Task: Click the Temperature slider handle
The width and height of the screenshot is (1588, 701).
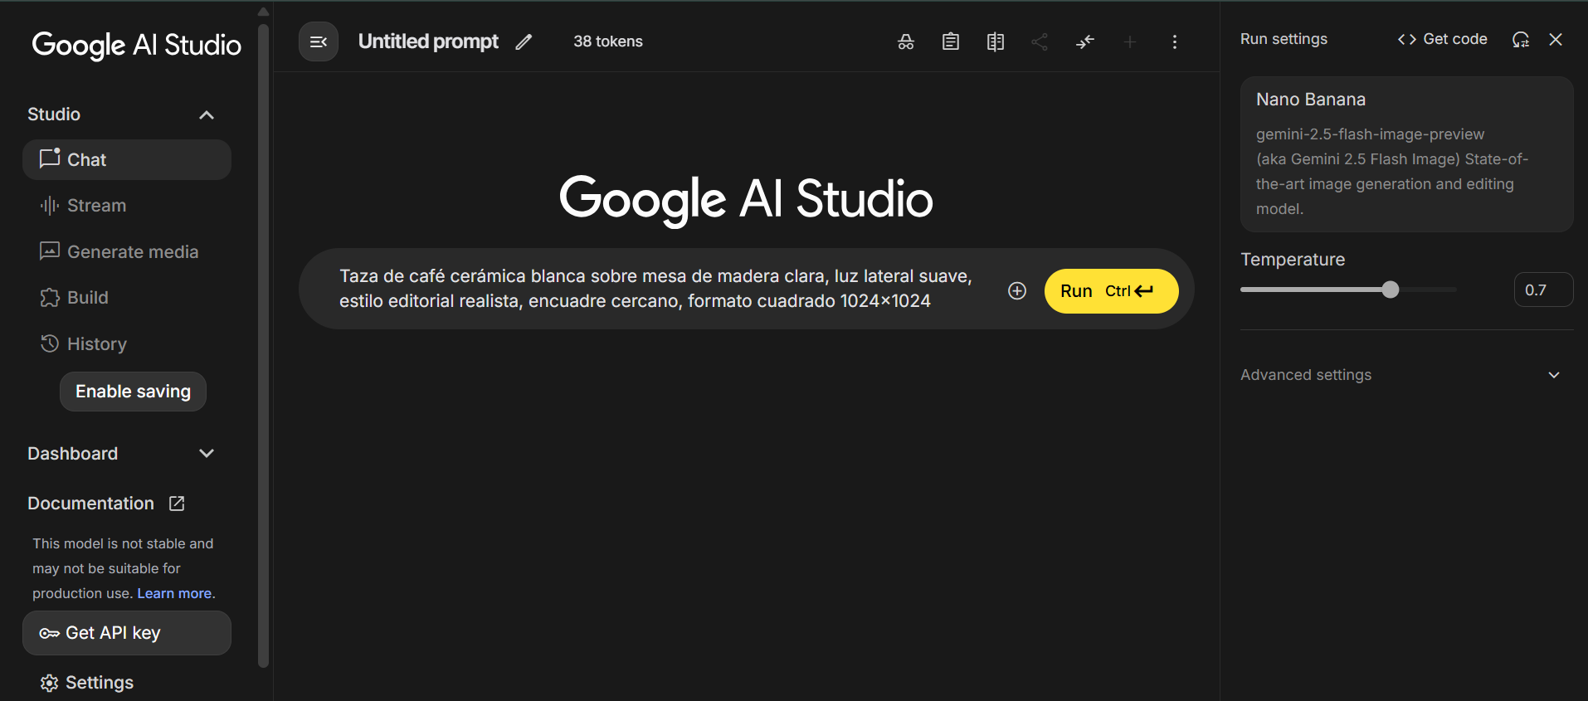Action: 1391,290
